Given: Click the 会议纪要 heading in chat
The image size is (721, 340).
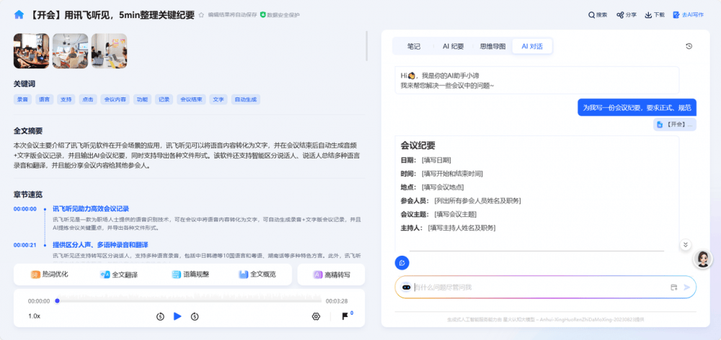Looking at the screenshot, I should click(418, 146).
